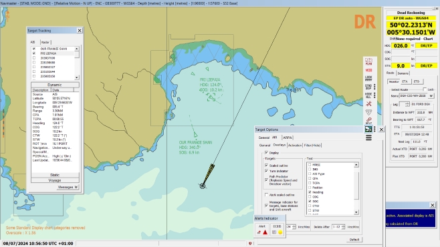This screenshot has width=440, height=247.
Task: Toggle the Turn Indicator checkbox
Action: 266,171
